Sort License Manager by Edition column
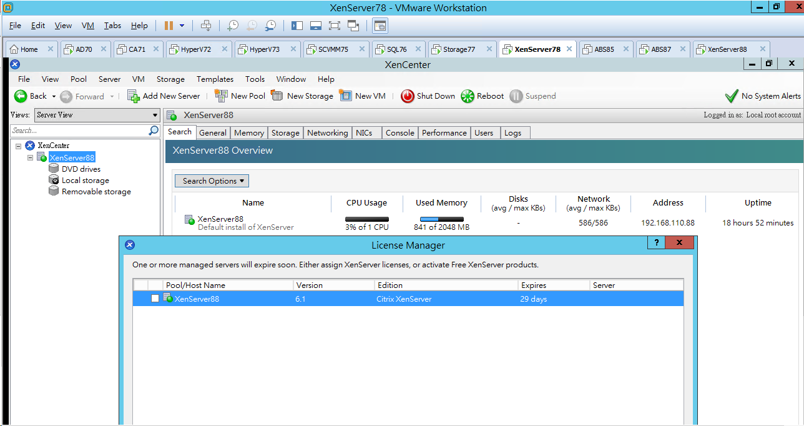The image size is (804, 426). point(446,285)
